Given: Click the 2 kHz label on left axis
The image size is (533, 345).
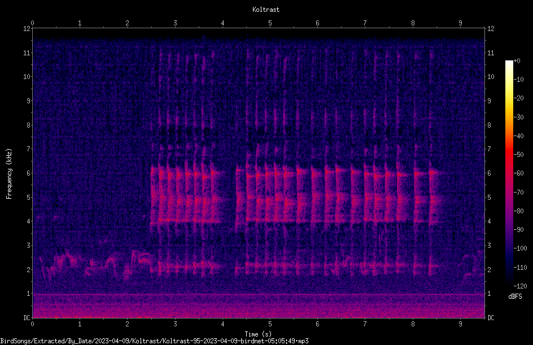Looking at the screenshot, I should (x=29, y=269).
